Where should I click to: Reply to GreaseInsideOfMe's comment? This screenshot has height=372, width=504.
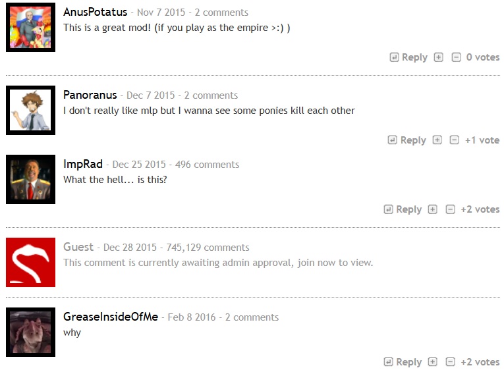[x=403, y=362]
